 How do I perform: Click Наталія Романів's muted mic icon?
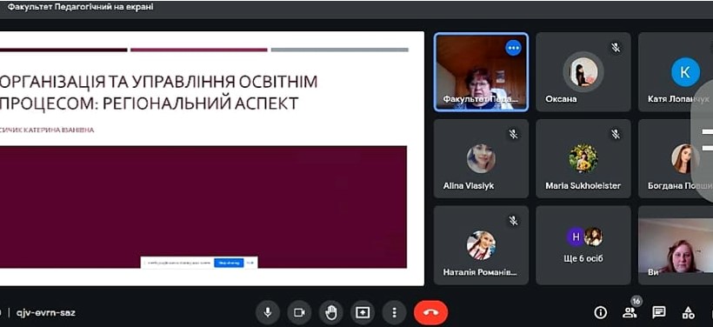click(513, 221)
